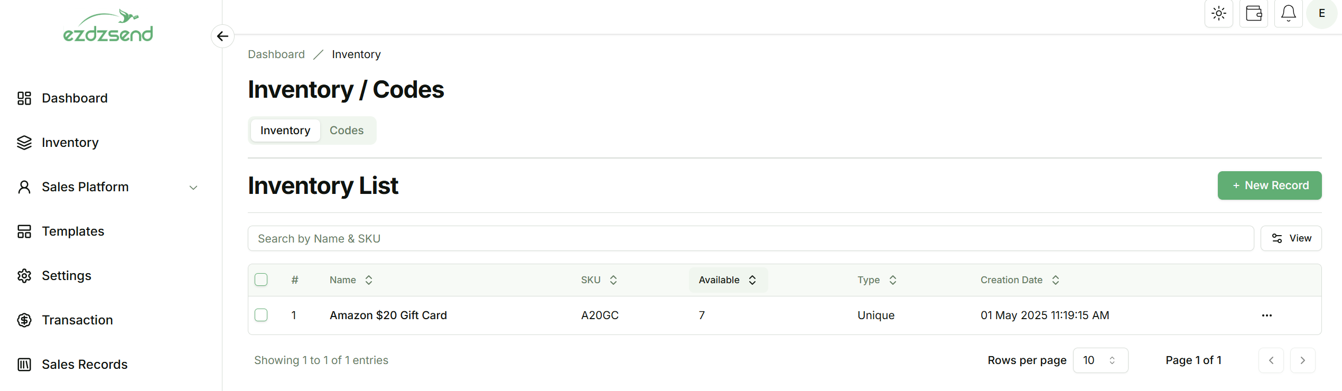Tick the select-all checkbox in table header
The height and width of the screenshot is (391, 1342).
click(x=261, y=280)
